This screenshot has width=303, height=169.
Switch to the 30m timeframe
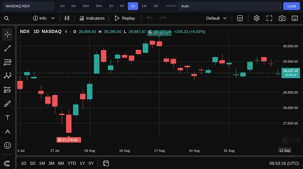pos(99,6)
